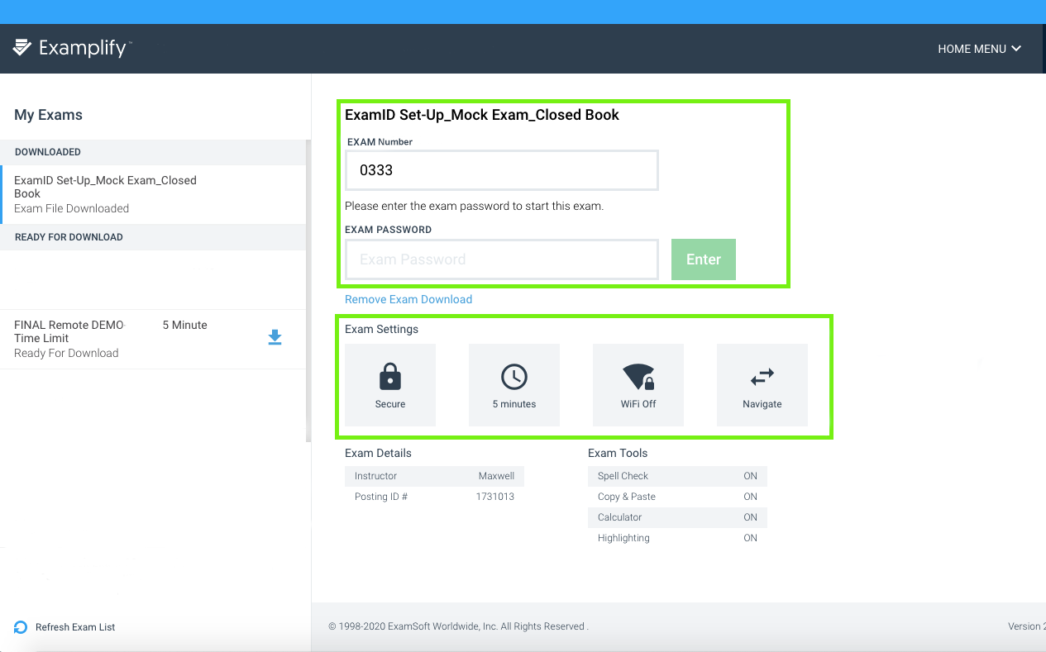Click the HOME MENU chevron arrow
Screen dimensions: 1046x652
[x=1016, y=49]
